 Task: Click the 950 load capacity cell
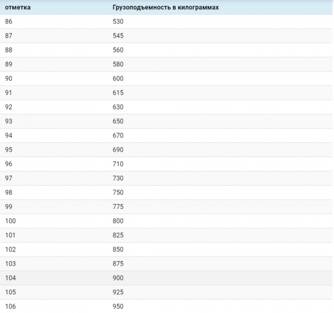click(x=118, y=306)
